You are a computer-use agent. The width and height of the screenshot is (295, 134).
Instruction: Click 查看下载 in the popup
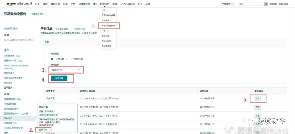(43, 130)
